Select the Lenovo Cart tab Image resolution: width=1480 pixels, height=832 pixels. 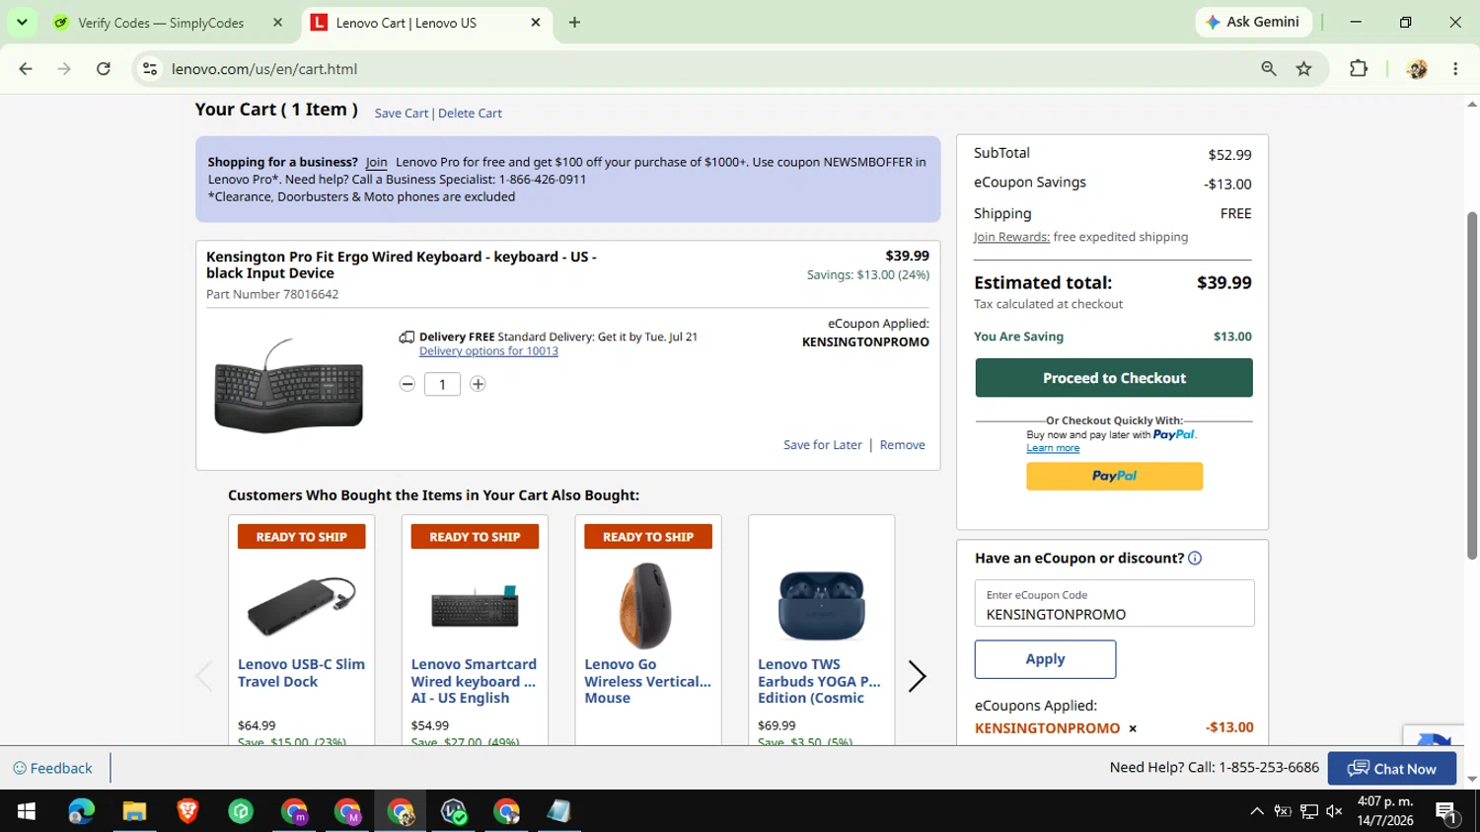click(407, 23)
